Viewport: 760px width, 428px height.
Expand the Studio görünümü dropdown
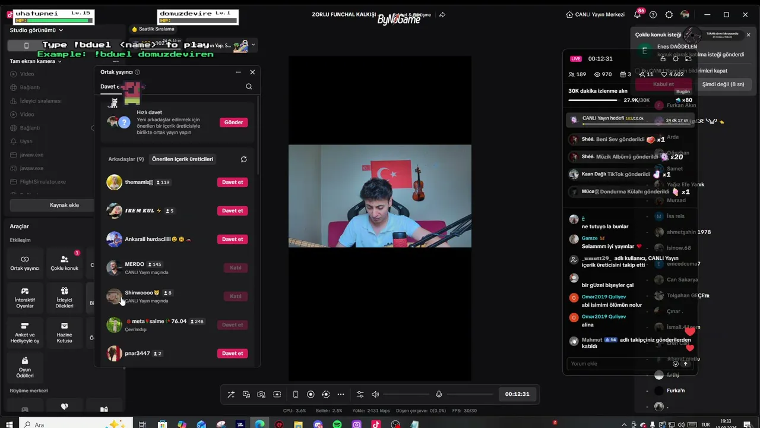point(36,30)
